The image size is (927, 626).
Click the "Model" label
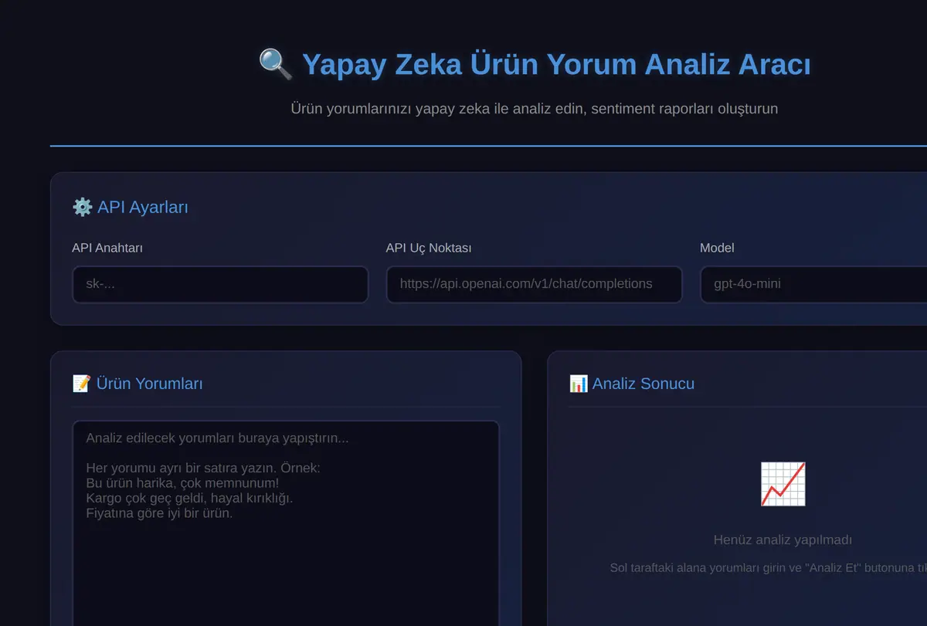pos(717,248)
